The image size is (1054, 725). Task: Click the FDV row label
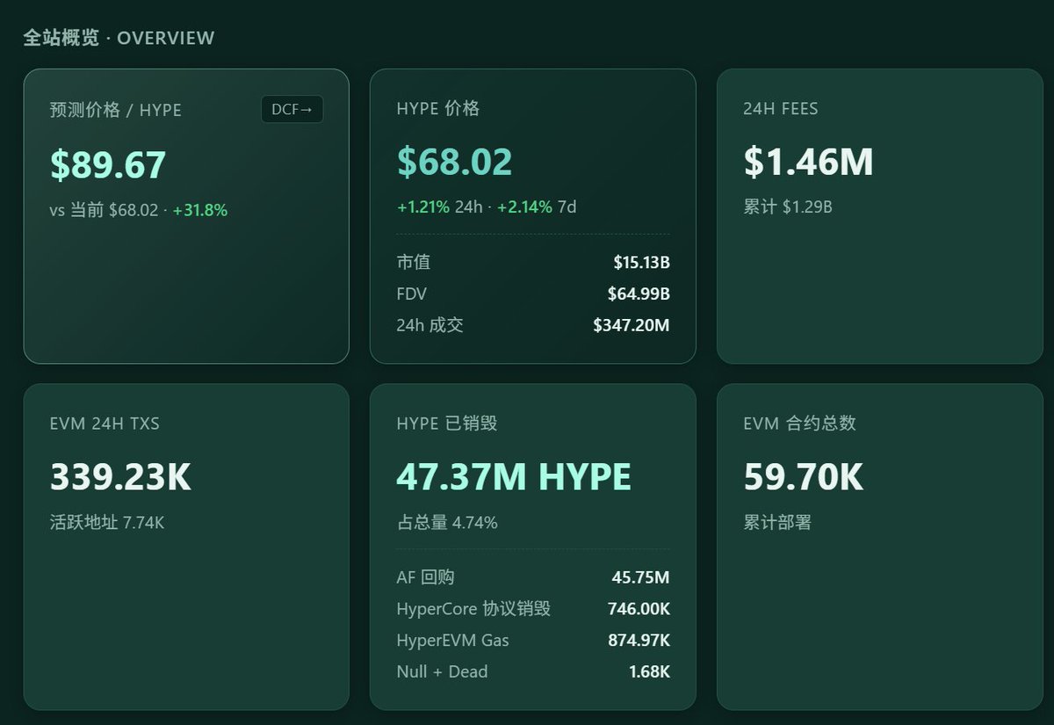pyautogui.click(x=412, y=294)
